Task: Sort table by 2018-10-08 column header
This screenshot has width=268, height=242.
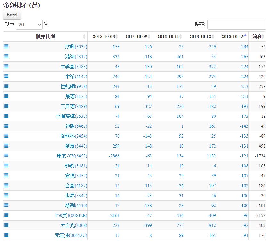Action: pyautogui.click(x=104, y=36)
